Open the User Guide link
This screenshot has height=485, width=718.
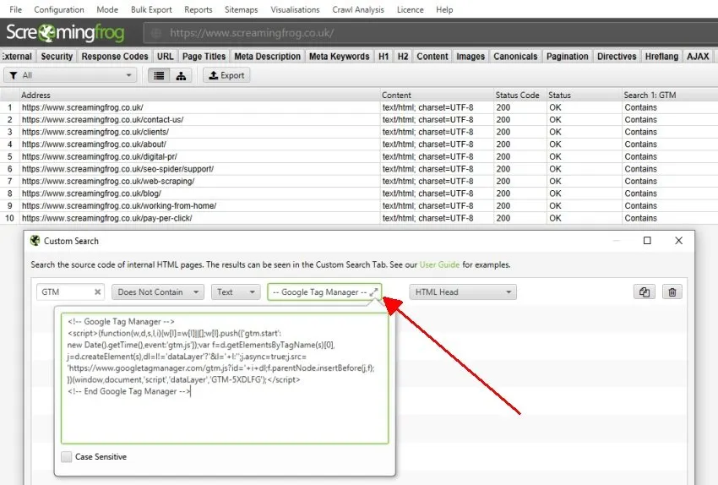click(439, 264)
